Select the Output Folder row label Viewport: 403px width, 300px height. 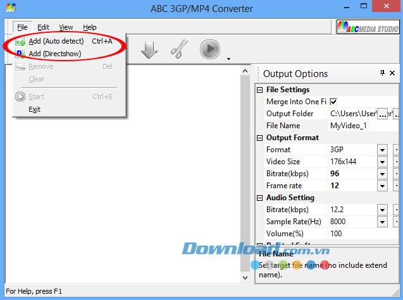click(x=290, y=114)
